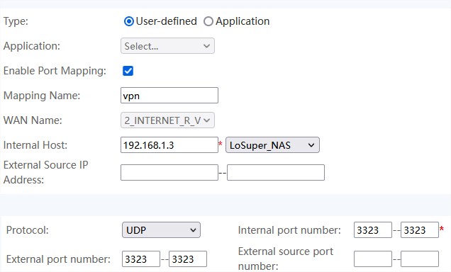Select the User-defined type radio button
The width and height of the screenshot is (451, 272).
coord(129,21)
